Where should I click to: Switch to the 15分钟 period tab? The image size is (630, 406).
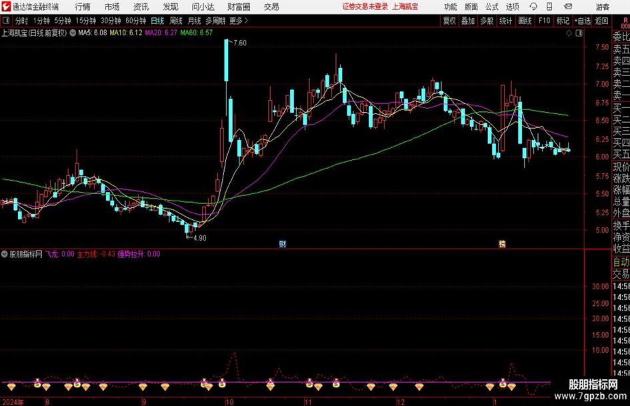[x=86, y=21]
